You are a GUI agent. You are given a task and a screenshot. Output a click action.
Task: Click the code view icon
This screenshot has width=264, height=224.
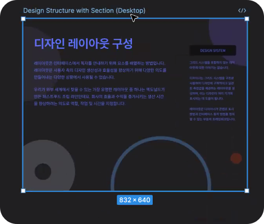point(242,11)
